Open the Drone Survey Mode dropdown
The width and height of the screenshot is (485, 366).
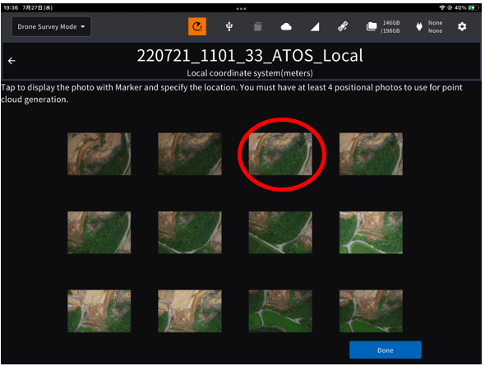[x=51, y=26]
